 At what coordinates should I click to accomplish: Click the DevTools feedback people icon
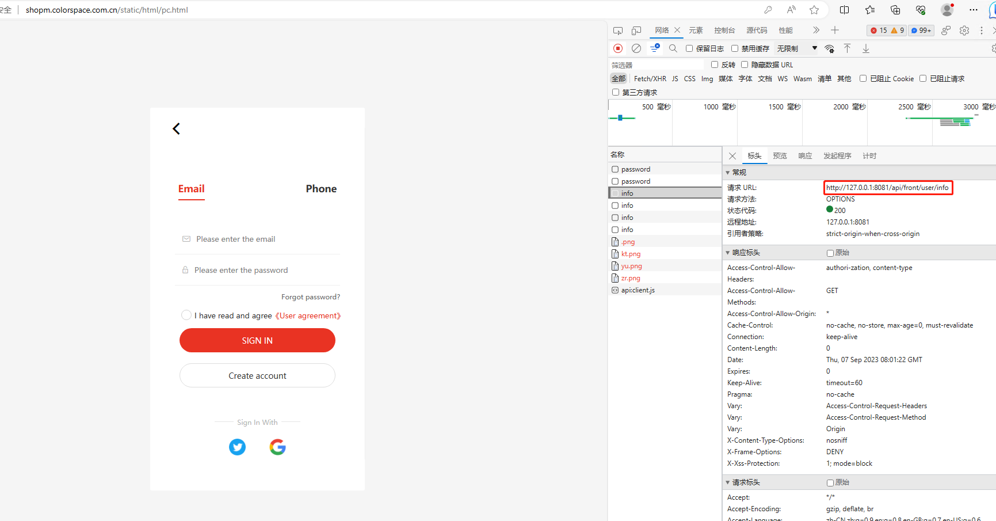coord(946,31)
